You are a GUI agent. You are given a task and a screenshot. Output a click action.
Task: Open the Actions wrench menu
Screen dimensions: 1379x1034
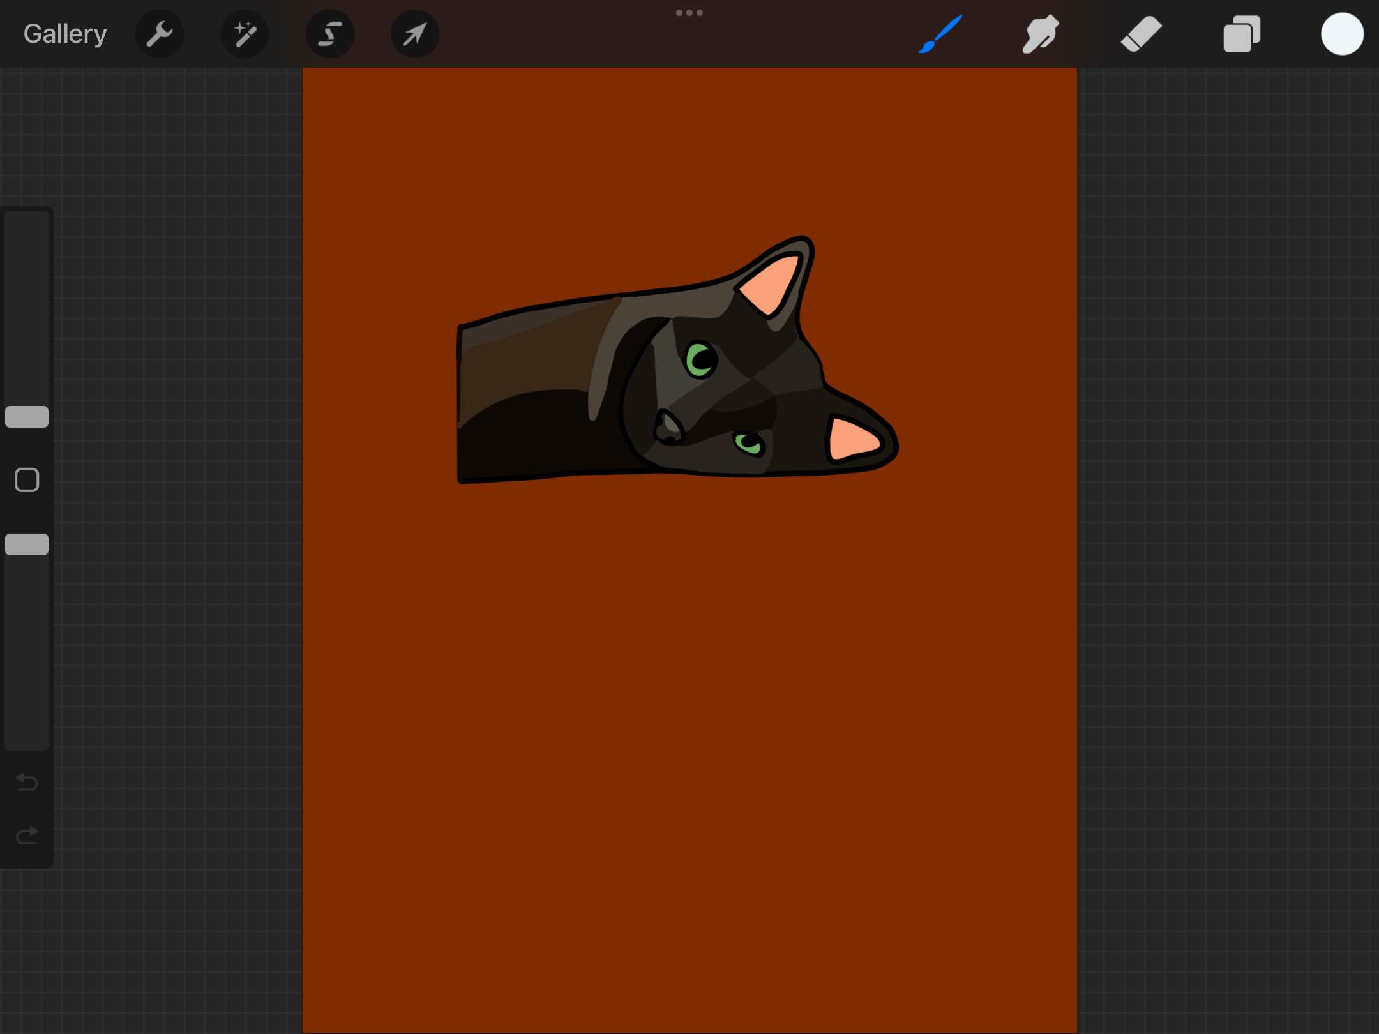coord(160,34)
